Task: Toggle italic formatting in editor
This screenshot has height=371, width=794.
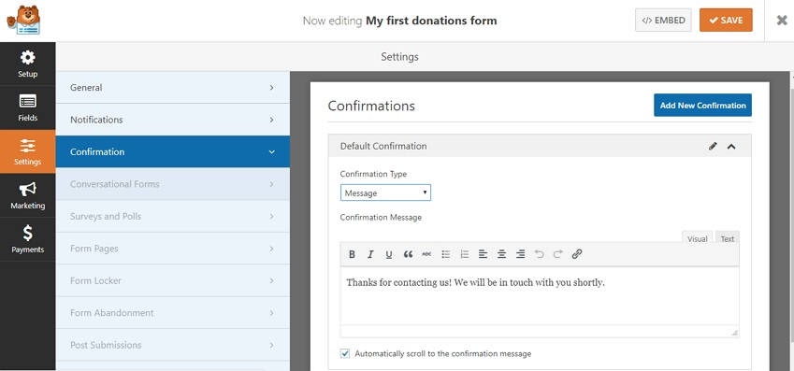Action: point(370,254)
